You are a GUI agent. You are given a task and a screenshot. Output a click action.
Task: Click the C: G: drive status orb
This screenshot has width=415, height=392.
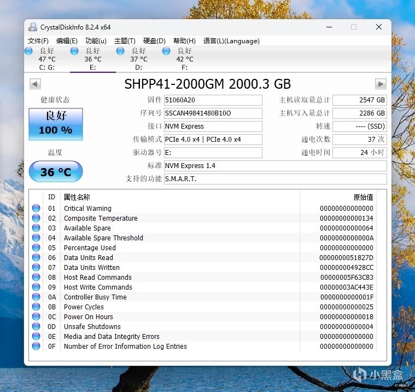point(28,51)
